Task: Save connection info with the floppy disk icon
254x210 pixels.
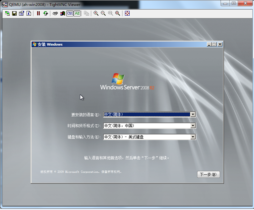Action: click(x=14, y=13)
